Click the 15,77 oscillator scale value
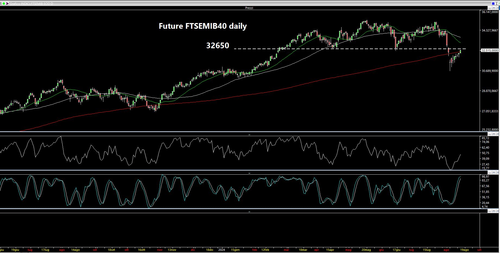This screenshot has height=253, width=500. tap(485, 168)
